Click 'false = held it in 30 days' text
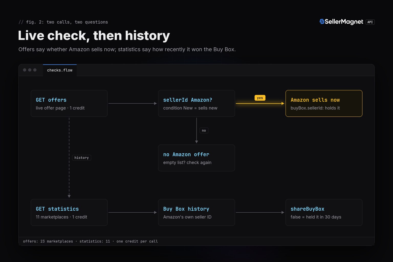The width and height of the screenshot is (393, 262). [316, 217]
